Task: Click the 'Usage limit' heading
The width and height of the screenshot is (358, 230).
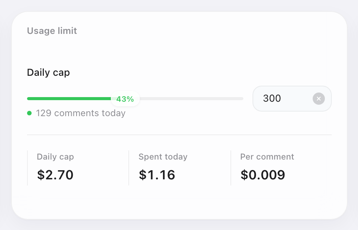Action: pyautogui.click(x=52, y=31)
